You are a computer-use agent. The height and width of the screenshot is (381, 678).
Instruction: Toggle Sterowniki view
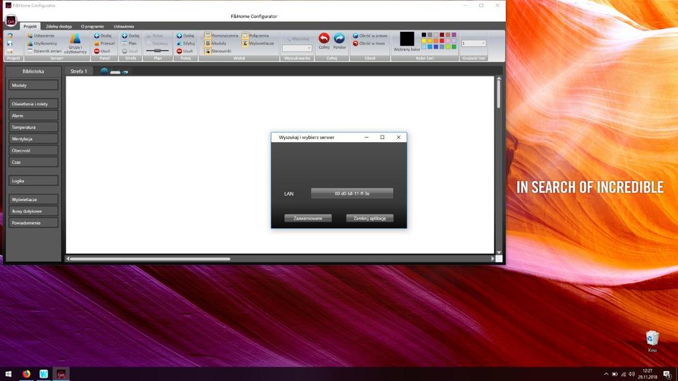click(x=218, y=51)
